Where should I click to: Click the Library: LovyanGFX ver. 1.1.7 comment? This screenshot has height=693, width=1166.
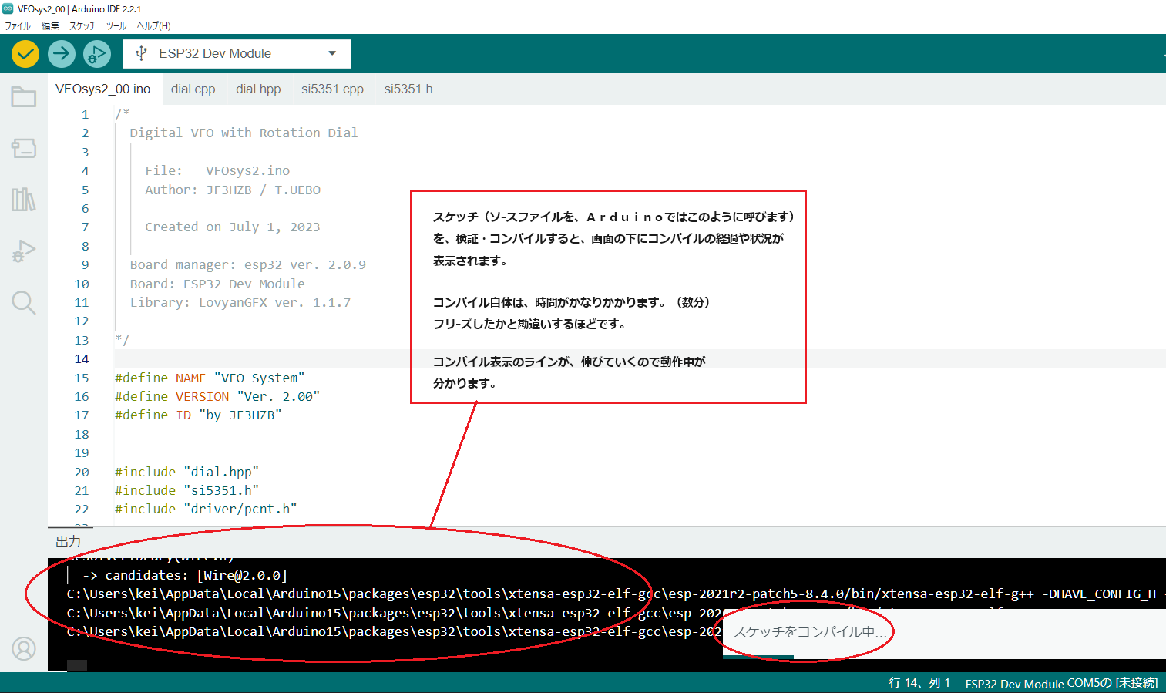240,302
